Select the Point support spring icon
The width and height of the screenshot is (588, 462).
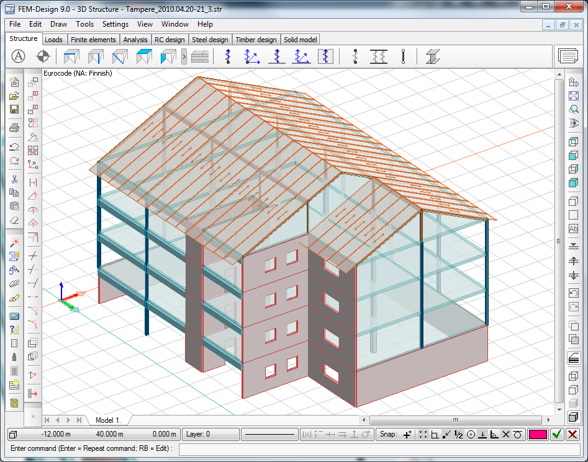click(228, 56)
